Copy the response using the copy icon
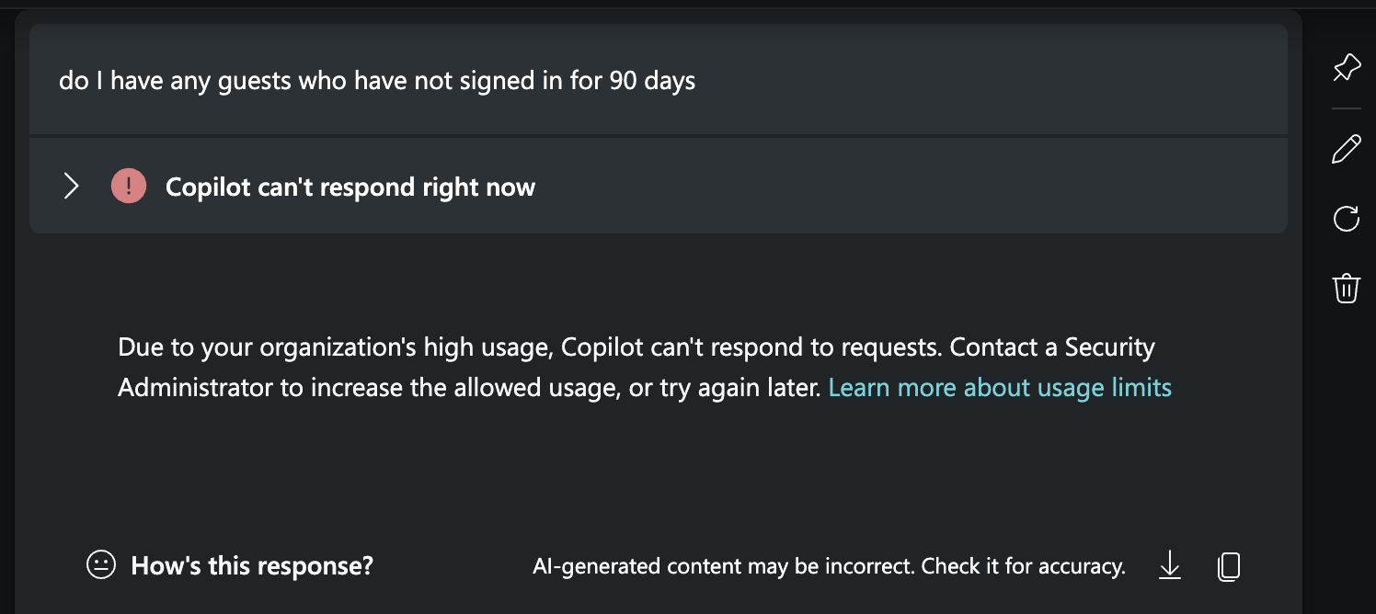 (x=1229, y=566)
